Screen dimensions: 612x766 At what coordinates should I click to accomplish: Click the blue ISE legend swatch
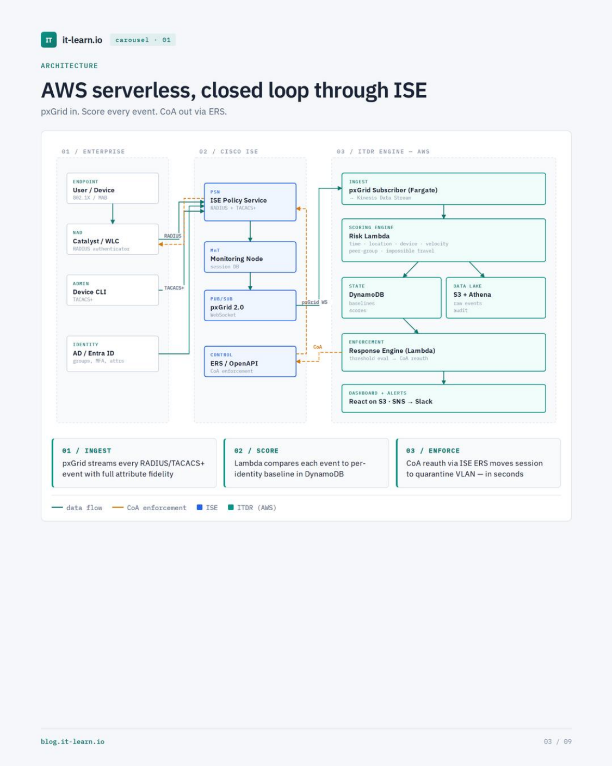(x=200, y=507)
